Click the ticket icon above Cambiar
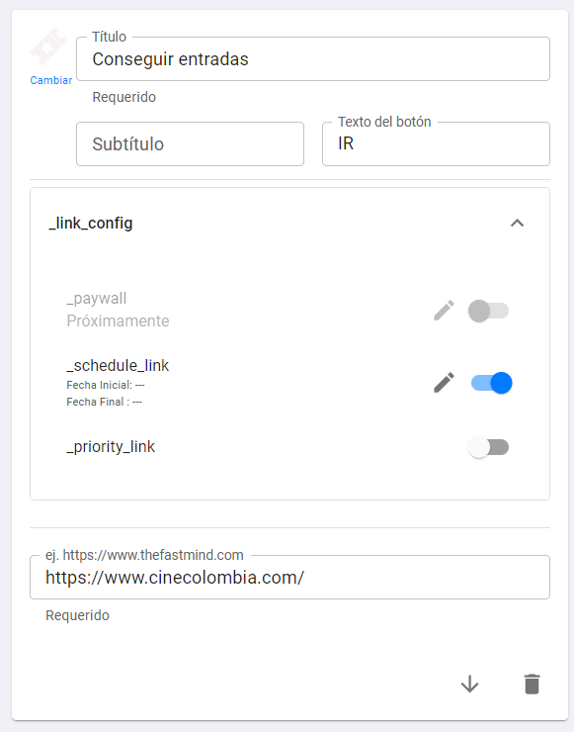This screenshot has height=732, width=574. tap(48, 46)
